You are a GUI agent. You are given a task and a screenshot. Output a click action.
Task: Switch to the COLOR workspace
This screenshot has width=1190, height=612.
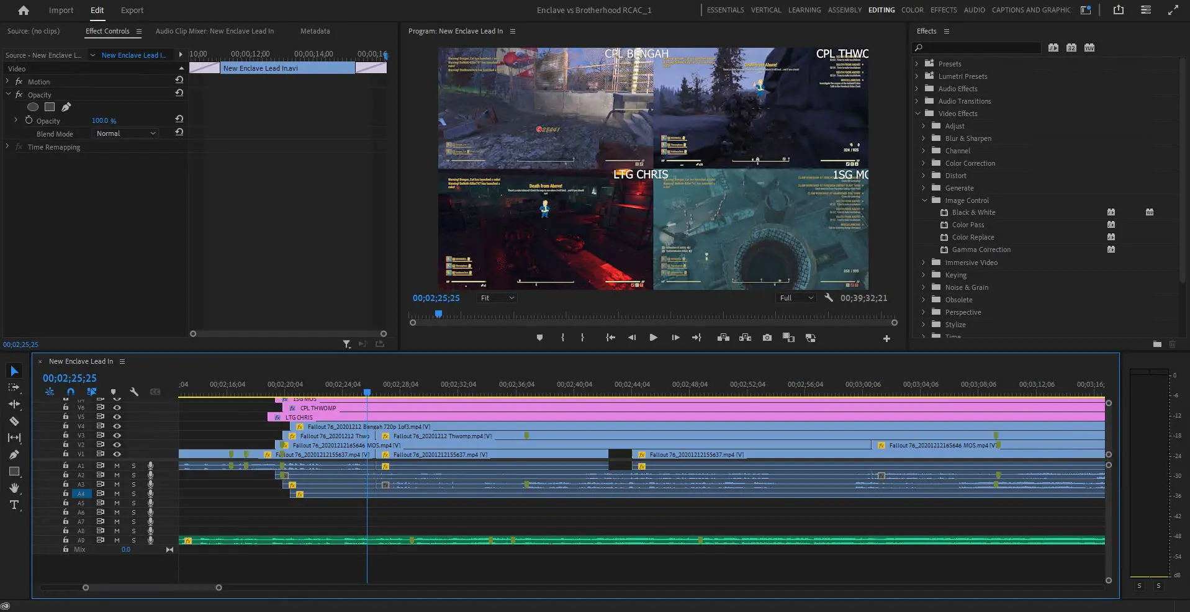tap(912, 10)
